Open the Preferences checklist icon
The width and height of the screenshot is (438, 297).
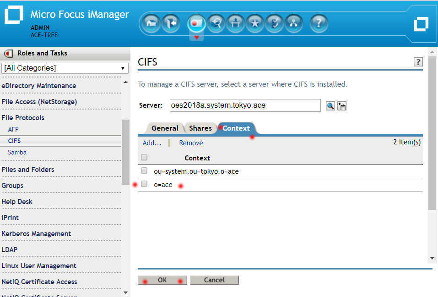[274, 23]
